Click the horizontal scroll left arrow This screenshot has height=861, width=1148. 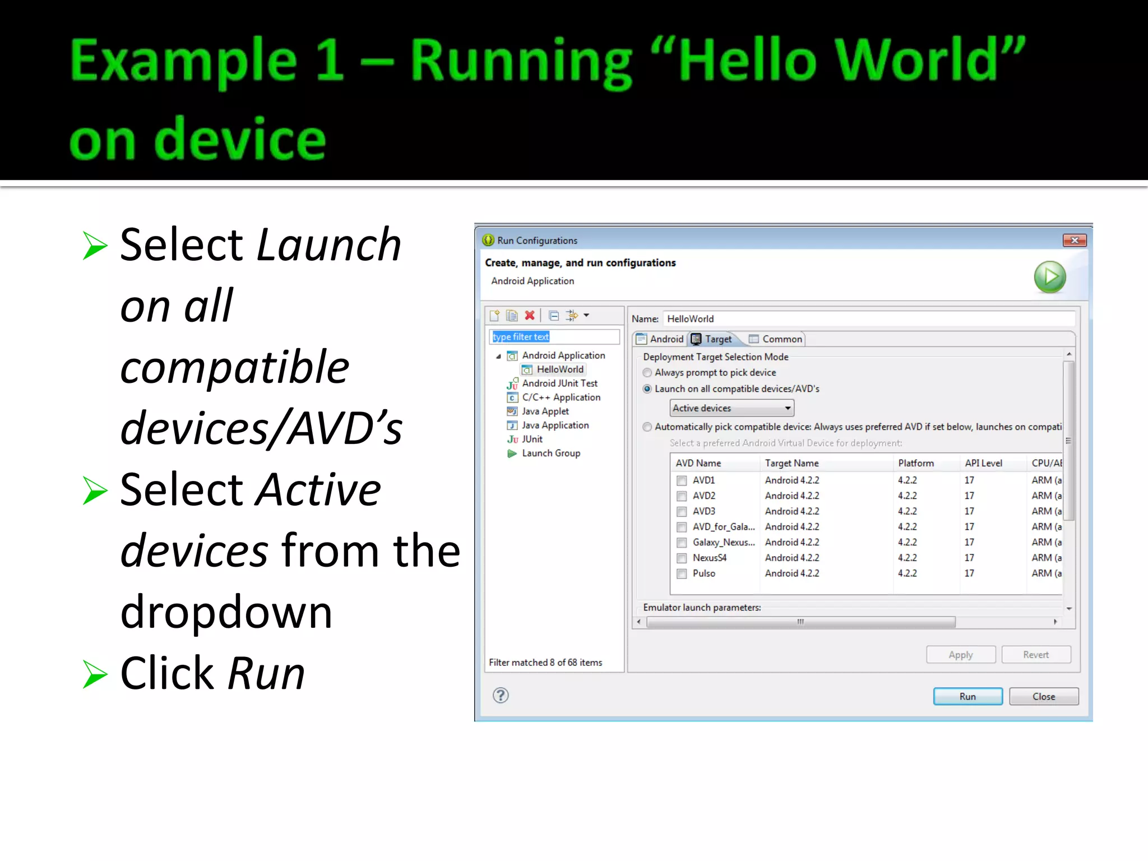click(639, 622)
